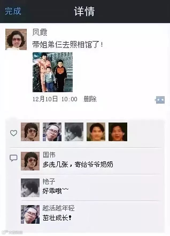Open second liker avatar with glasses
The height and width of the screenshot is (236, 170).
pos(52,132)
